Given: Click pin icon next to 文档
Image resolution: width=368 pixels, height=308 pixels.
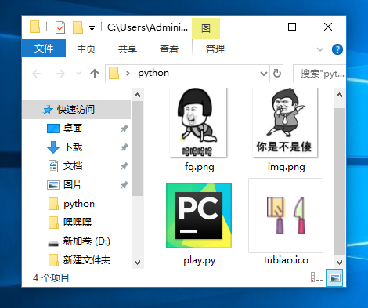Looking at the screenshot, I should click(x=124, y=166).
